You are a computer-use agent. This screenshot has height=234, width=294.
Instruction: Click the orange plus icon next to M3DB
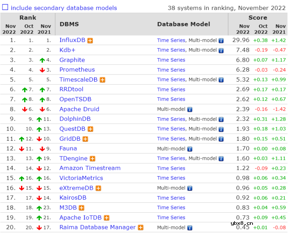coord(81,208)
